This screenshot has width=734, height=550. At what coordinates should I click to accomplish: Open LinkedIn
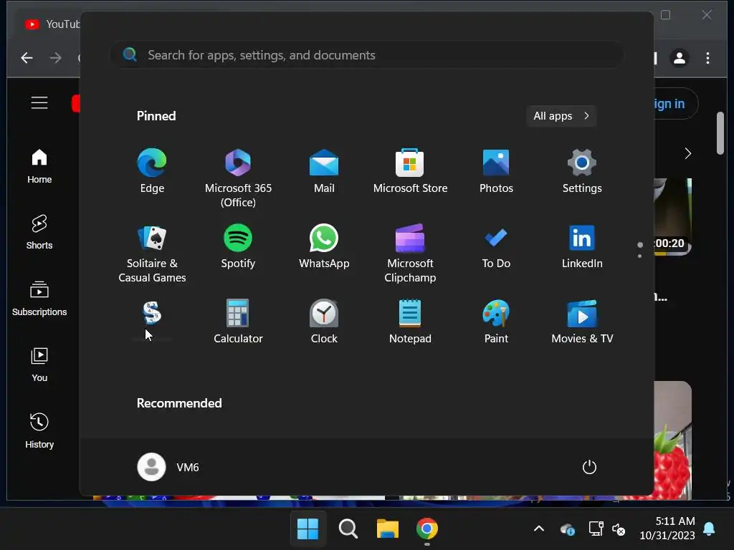point(582,246)
